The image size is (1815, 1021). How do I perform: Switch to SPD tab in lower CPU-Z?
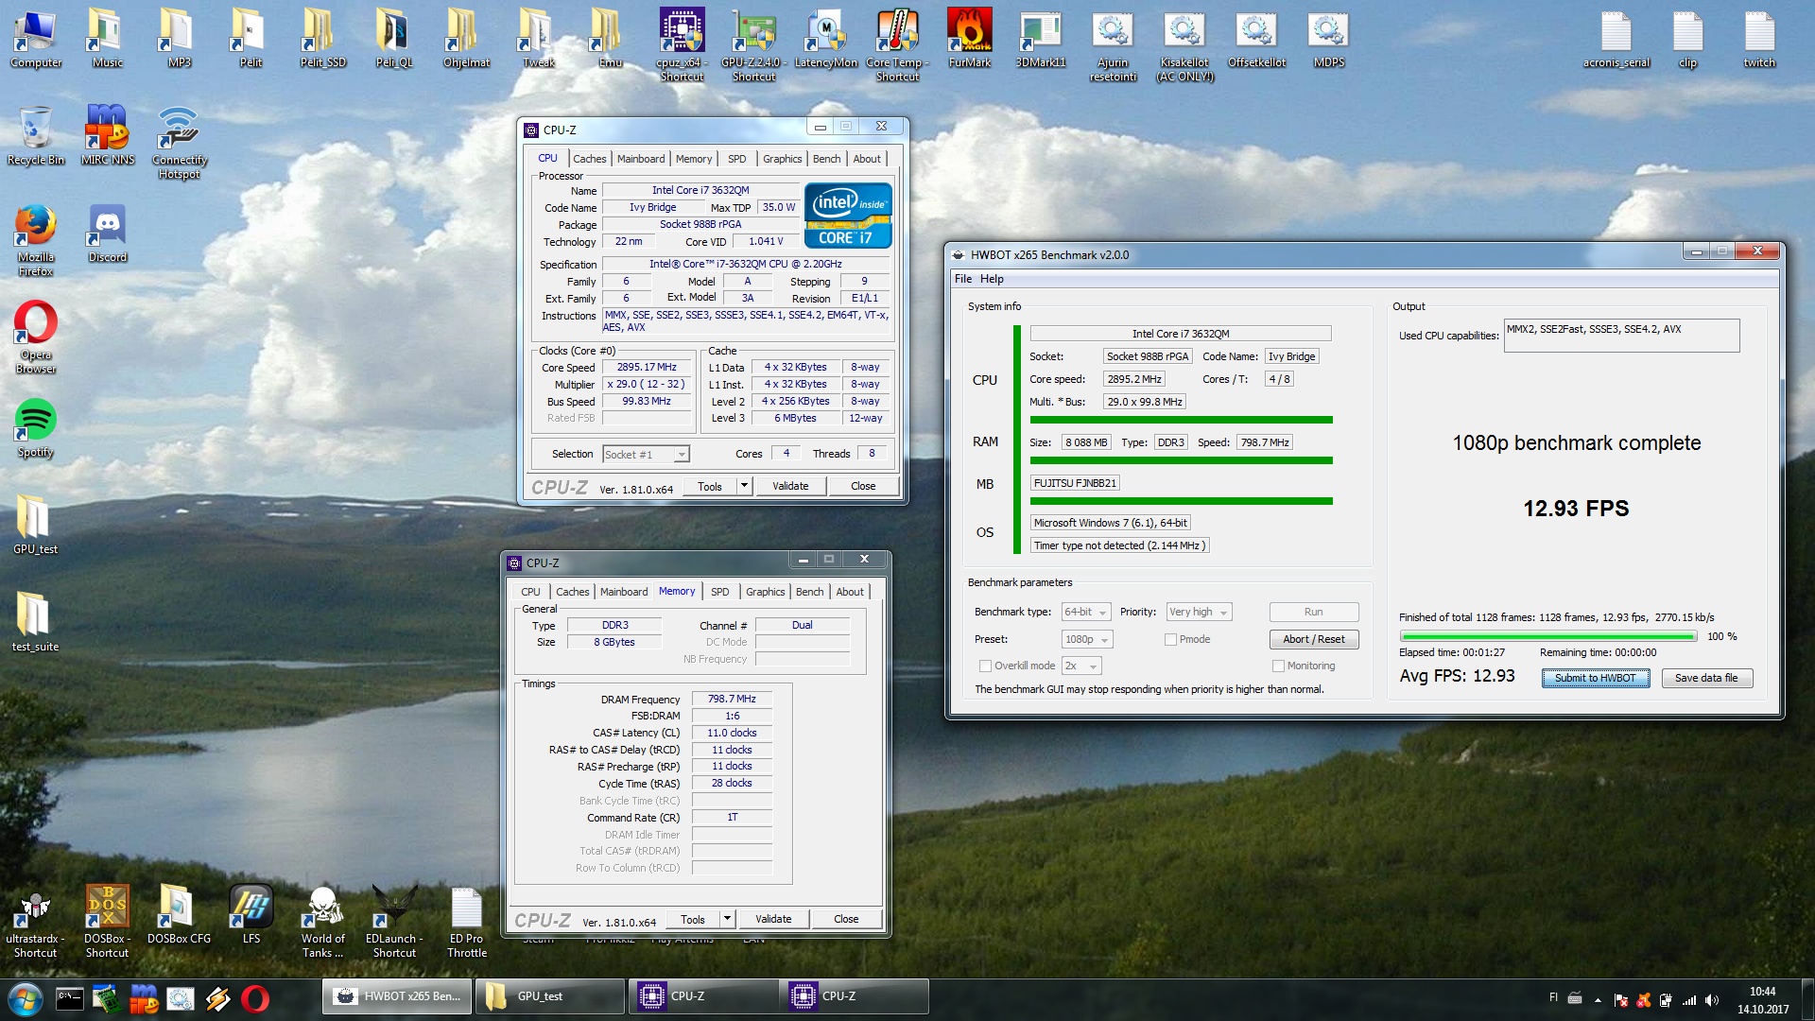pyautogui.click(x=719, y=592)
